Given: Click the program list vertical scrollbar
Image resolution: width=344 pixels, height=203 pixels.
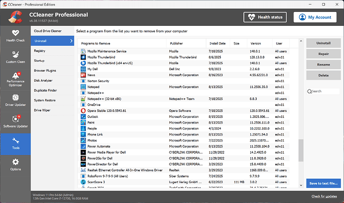Looking at the screenshot, I should click(x=300, y=149).
